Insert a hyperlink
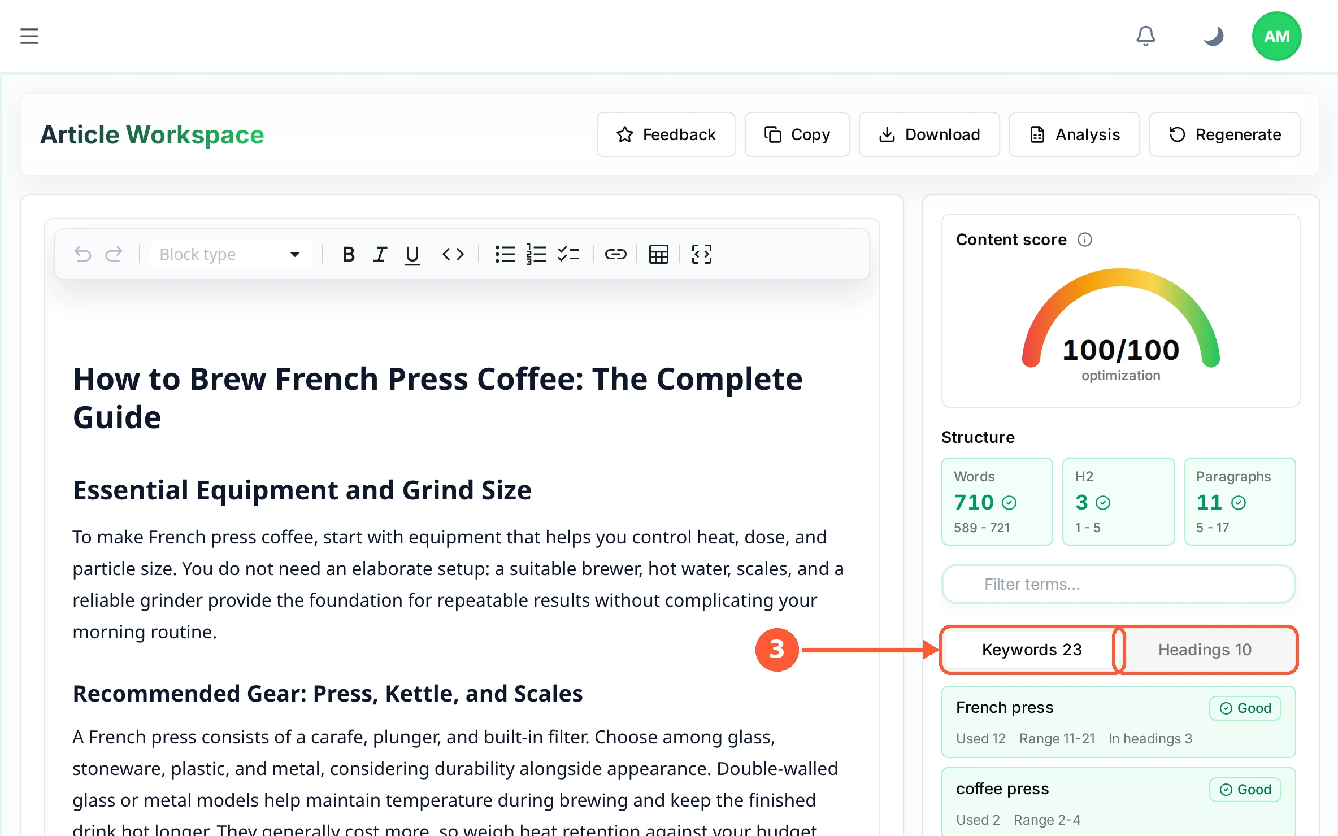The width and height of the screenshot is (1338, 836). tap(616, 254)
